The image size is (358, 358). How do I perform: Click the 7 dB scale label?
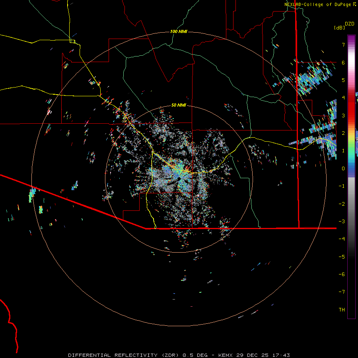click(x=343, y=45)
